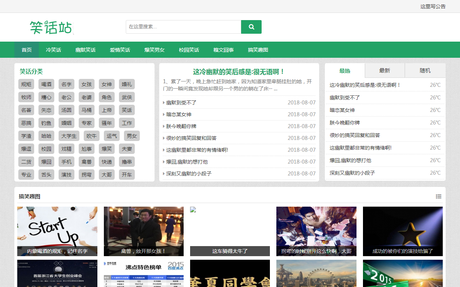Click the 搞笑趣图 section heading
The image size is (460, 287).
tap(29, 197)
